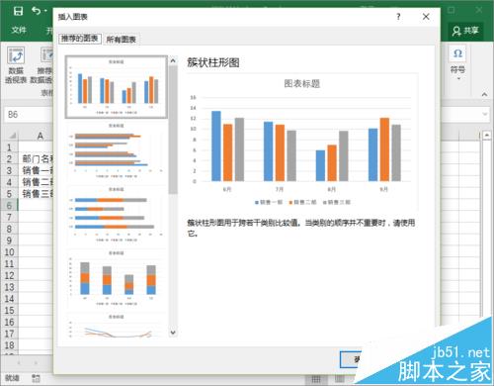
Task: Click the Normal view icon in status bar
Action: coord(315,379)
